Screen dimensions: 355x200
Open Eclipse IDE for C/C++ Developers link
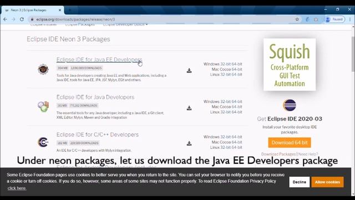pyautogui.click(x=98, y=134)
